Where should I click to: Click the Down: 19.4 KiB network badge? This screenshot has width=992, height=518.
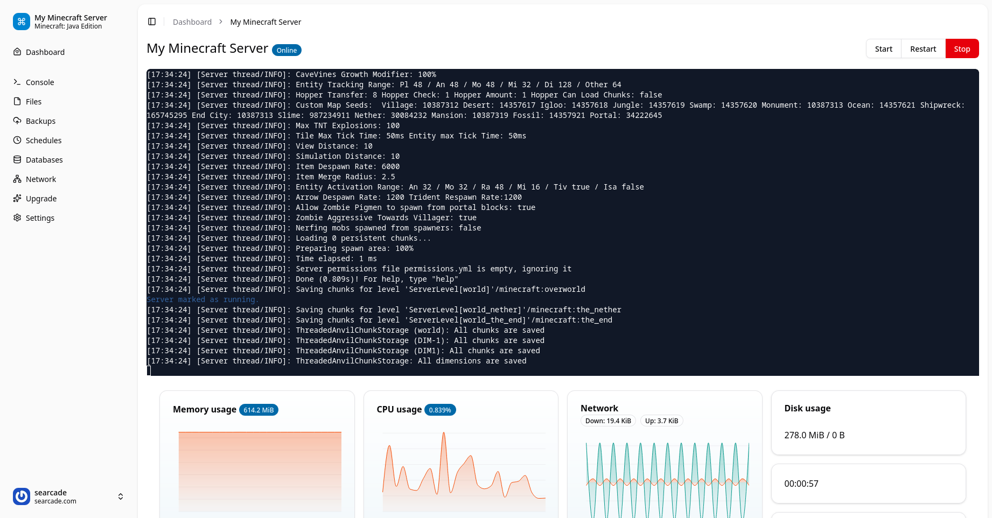coord(608,421)
